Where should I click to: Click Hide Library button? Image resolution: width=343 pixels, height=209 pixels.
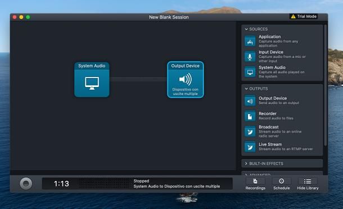(x=308, y=184)
